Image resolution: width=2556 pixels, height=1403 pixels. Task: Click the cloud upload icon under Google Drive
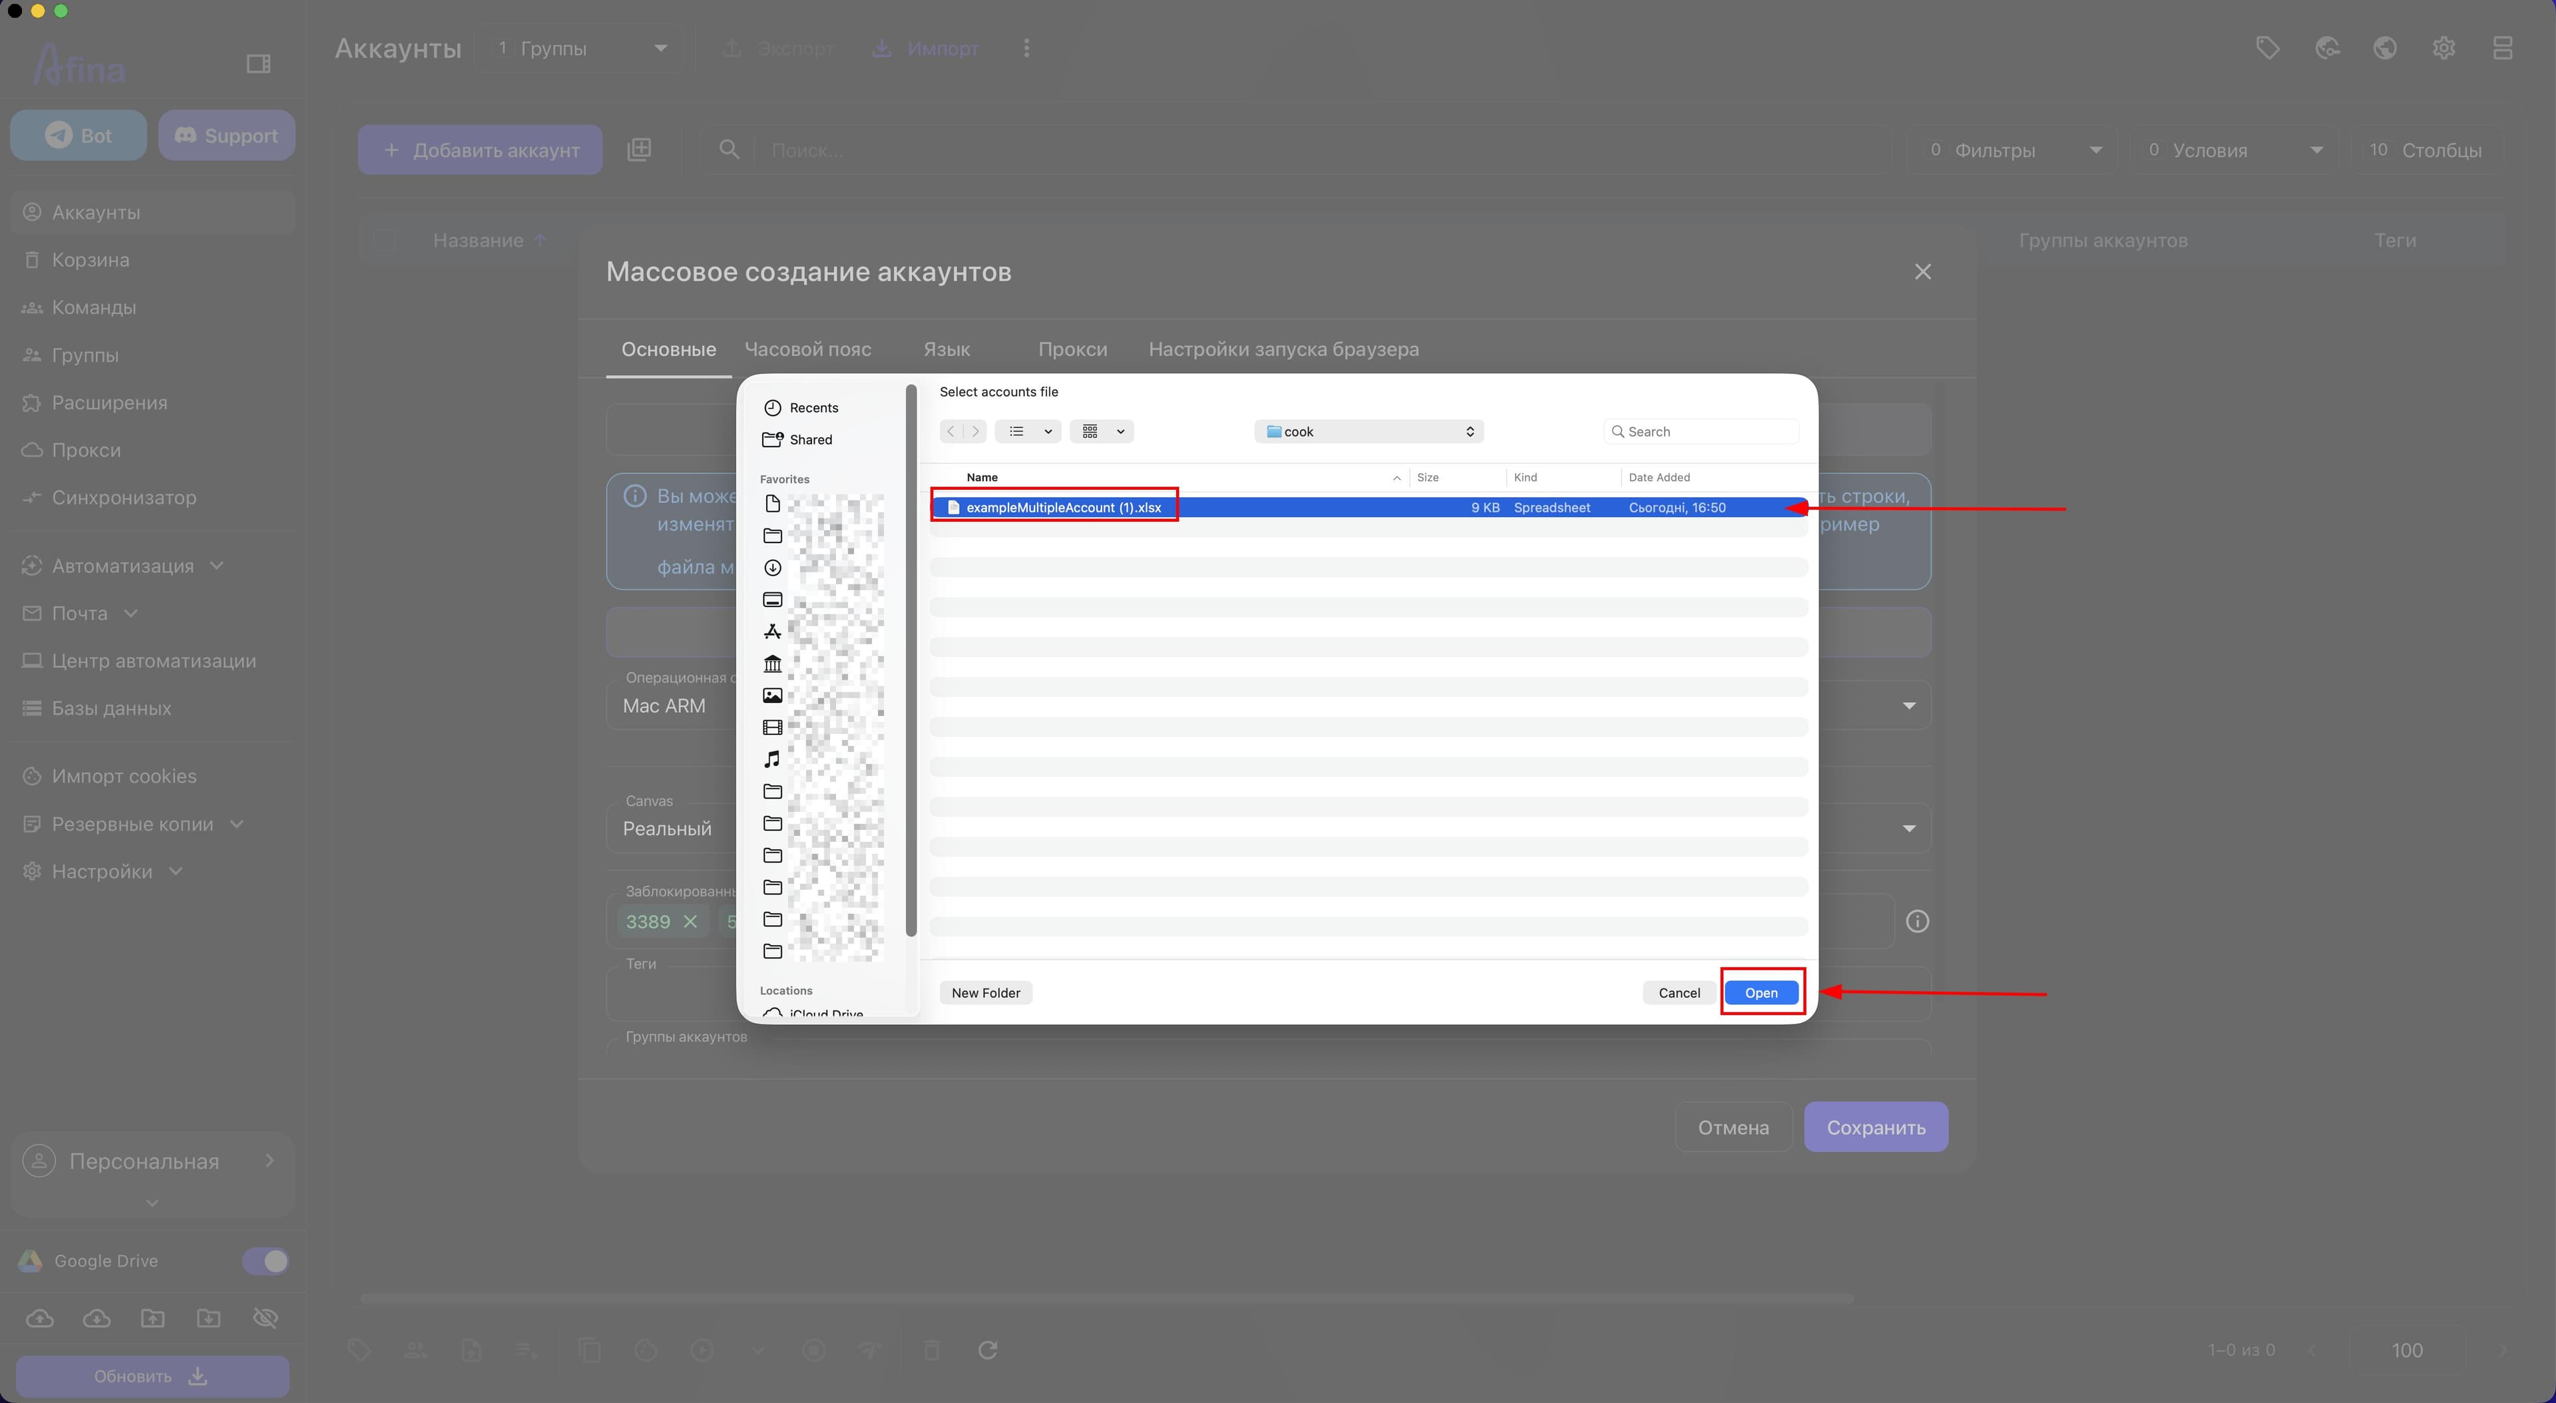(40, 1318)
